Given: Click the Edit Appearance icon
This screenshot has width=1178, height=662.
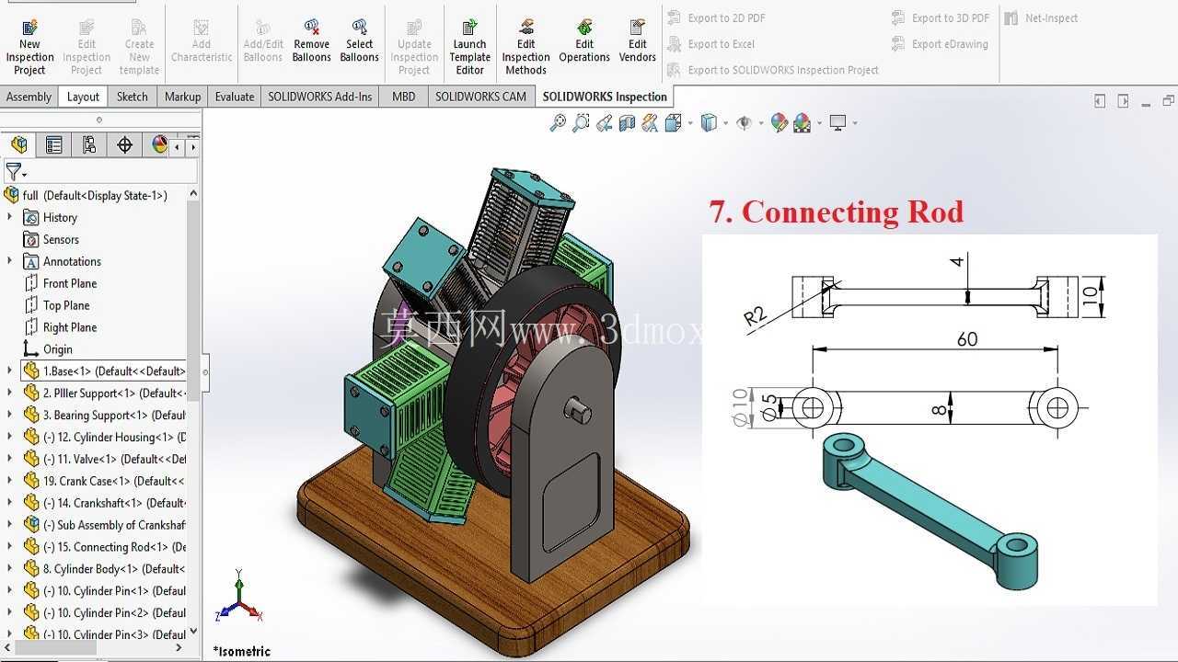Looking at the screenshot, I should [780, 122].
